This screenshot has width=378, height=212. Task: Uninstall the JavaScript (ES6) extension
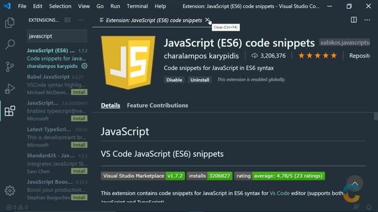(x=200, y=80)
